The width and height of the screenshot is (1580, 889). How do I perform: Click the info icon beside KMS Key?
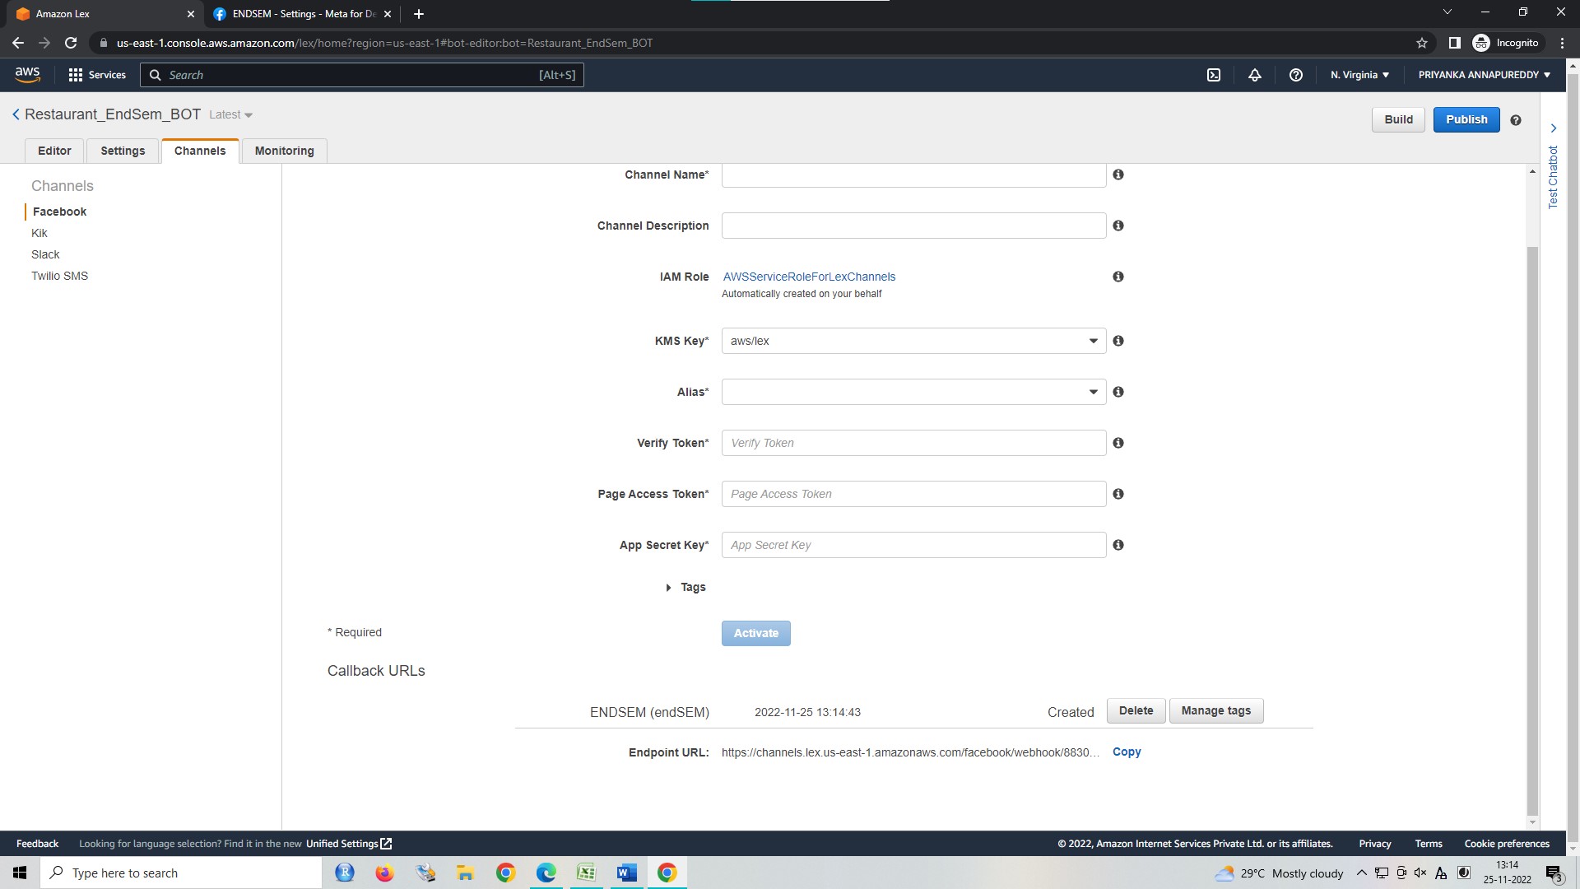[1118, 341]
